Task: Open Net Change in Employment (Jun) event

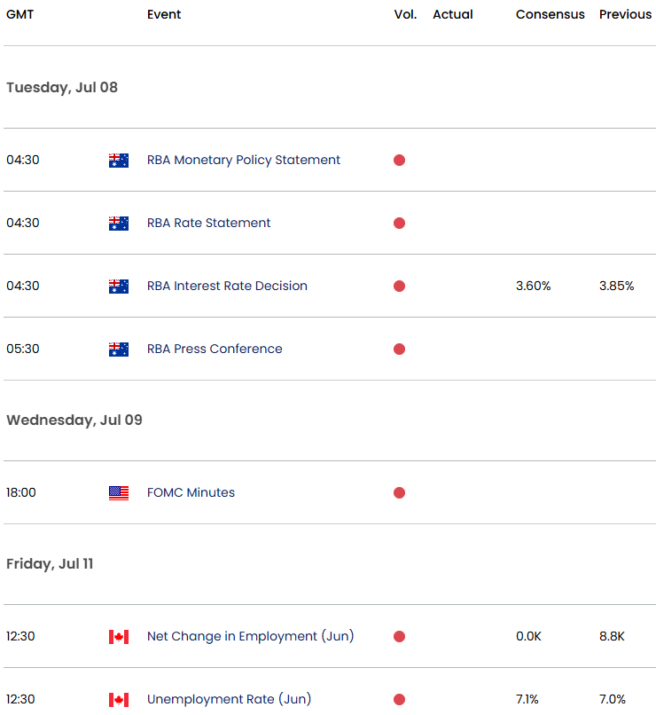Action: pos(250,637)
